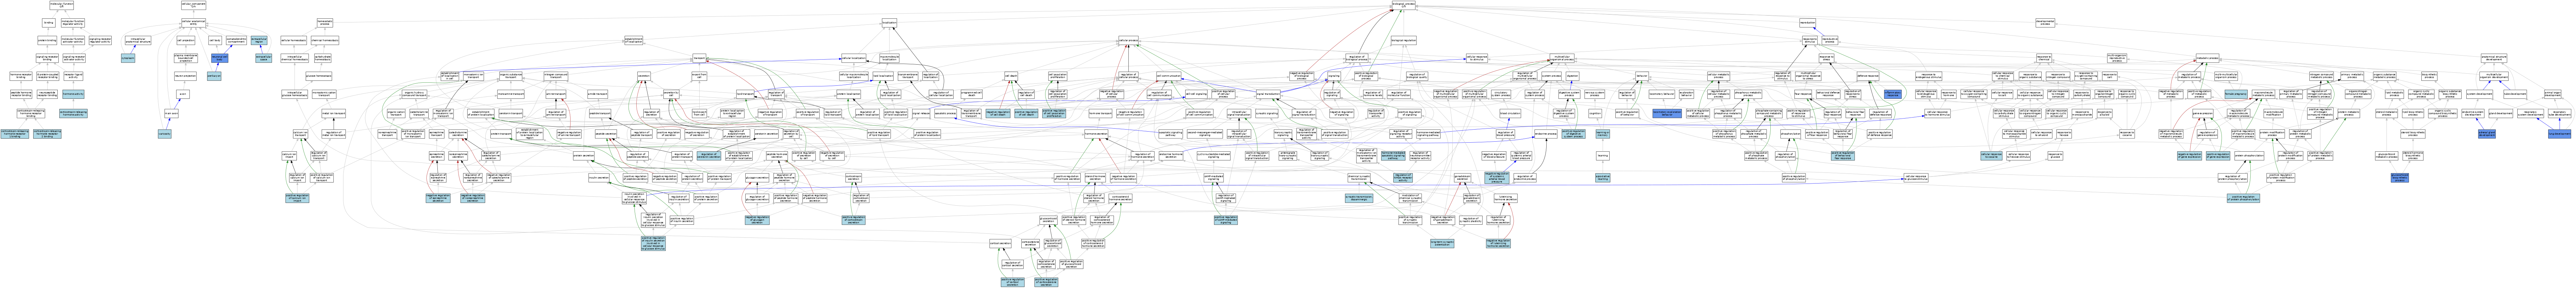Select the 'cell body' node
The width and height of the screenshot is (2576, 288).
[x=215, y=40]
